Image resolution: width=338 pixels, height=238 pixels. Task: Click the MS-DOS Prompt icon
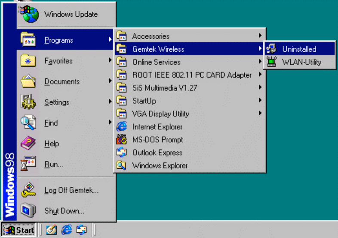122,139
